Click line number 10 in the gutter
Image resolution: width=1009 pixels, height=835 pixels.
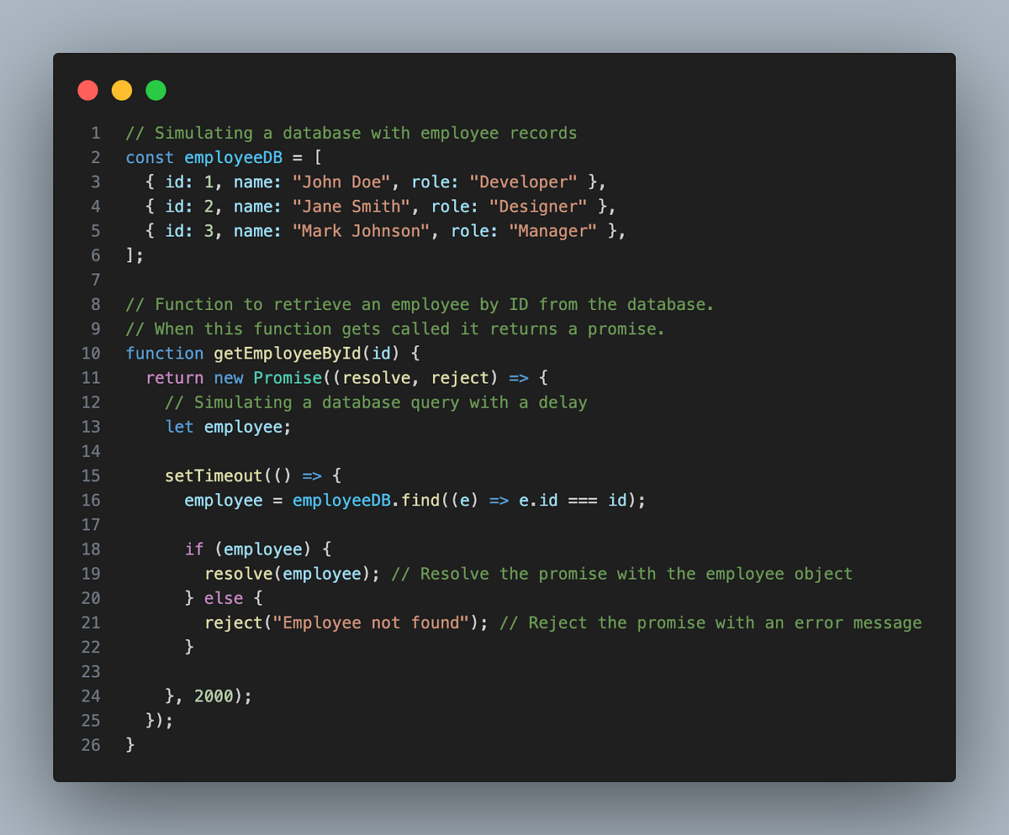(91, 353)
